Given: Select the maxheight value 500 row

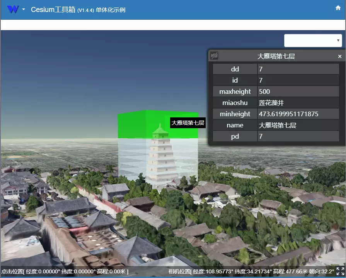Looking at the screenshot, I should 298,92.
